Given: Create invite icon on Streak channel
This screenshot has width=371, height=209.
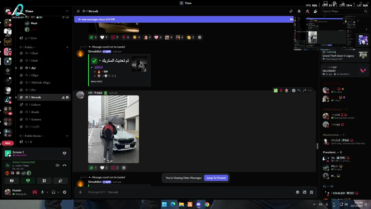Looking at the screenshot, I should [63, 98].
